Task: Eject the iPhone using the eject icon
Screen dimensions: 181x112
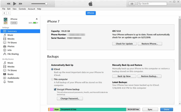Action: 37,19
